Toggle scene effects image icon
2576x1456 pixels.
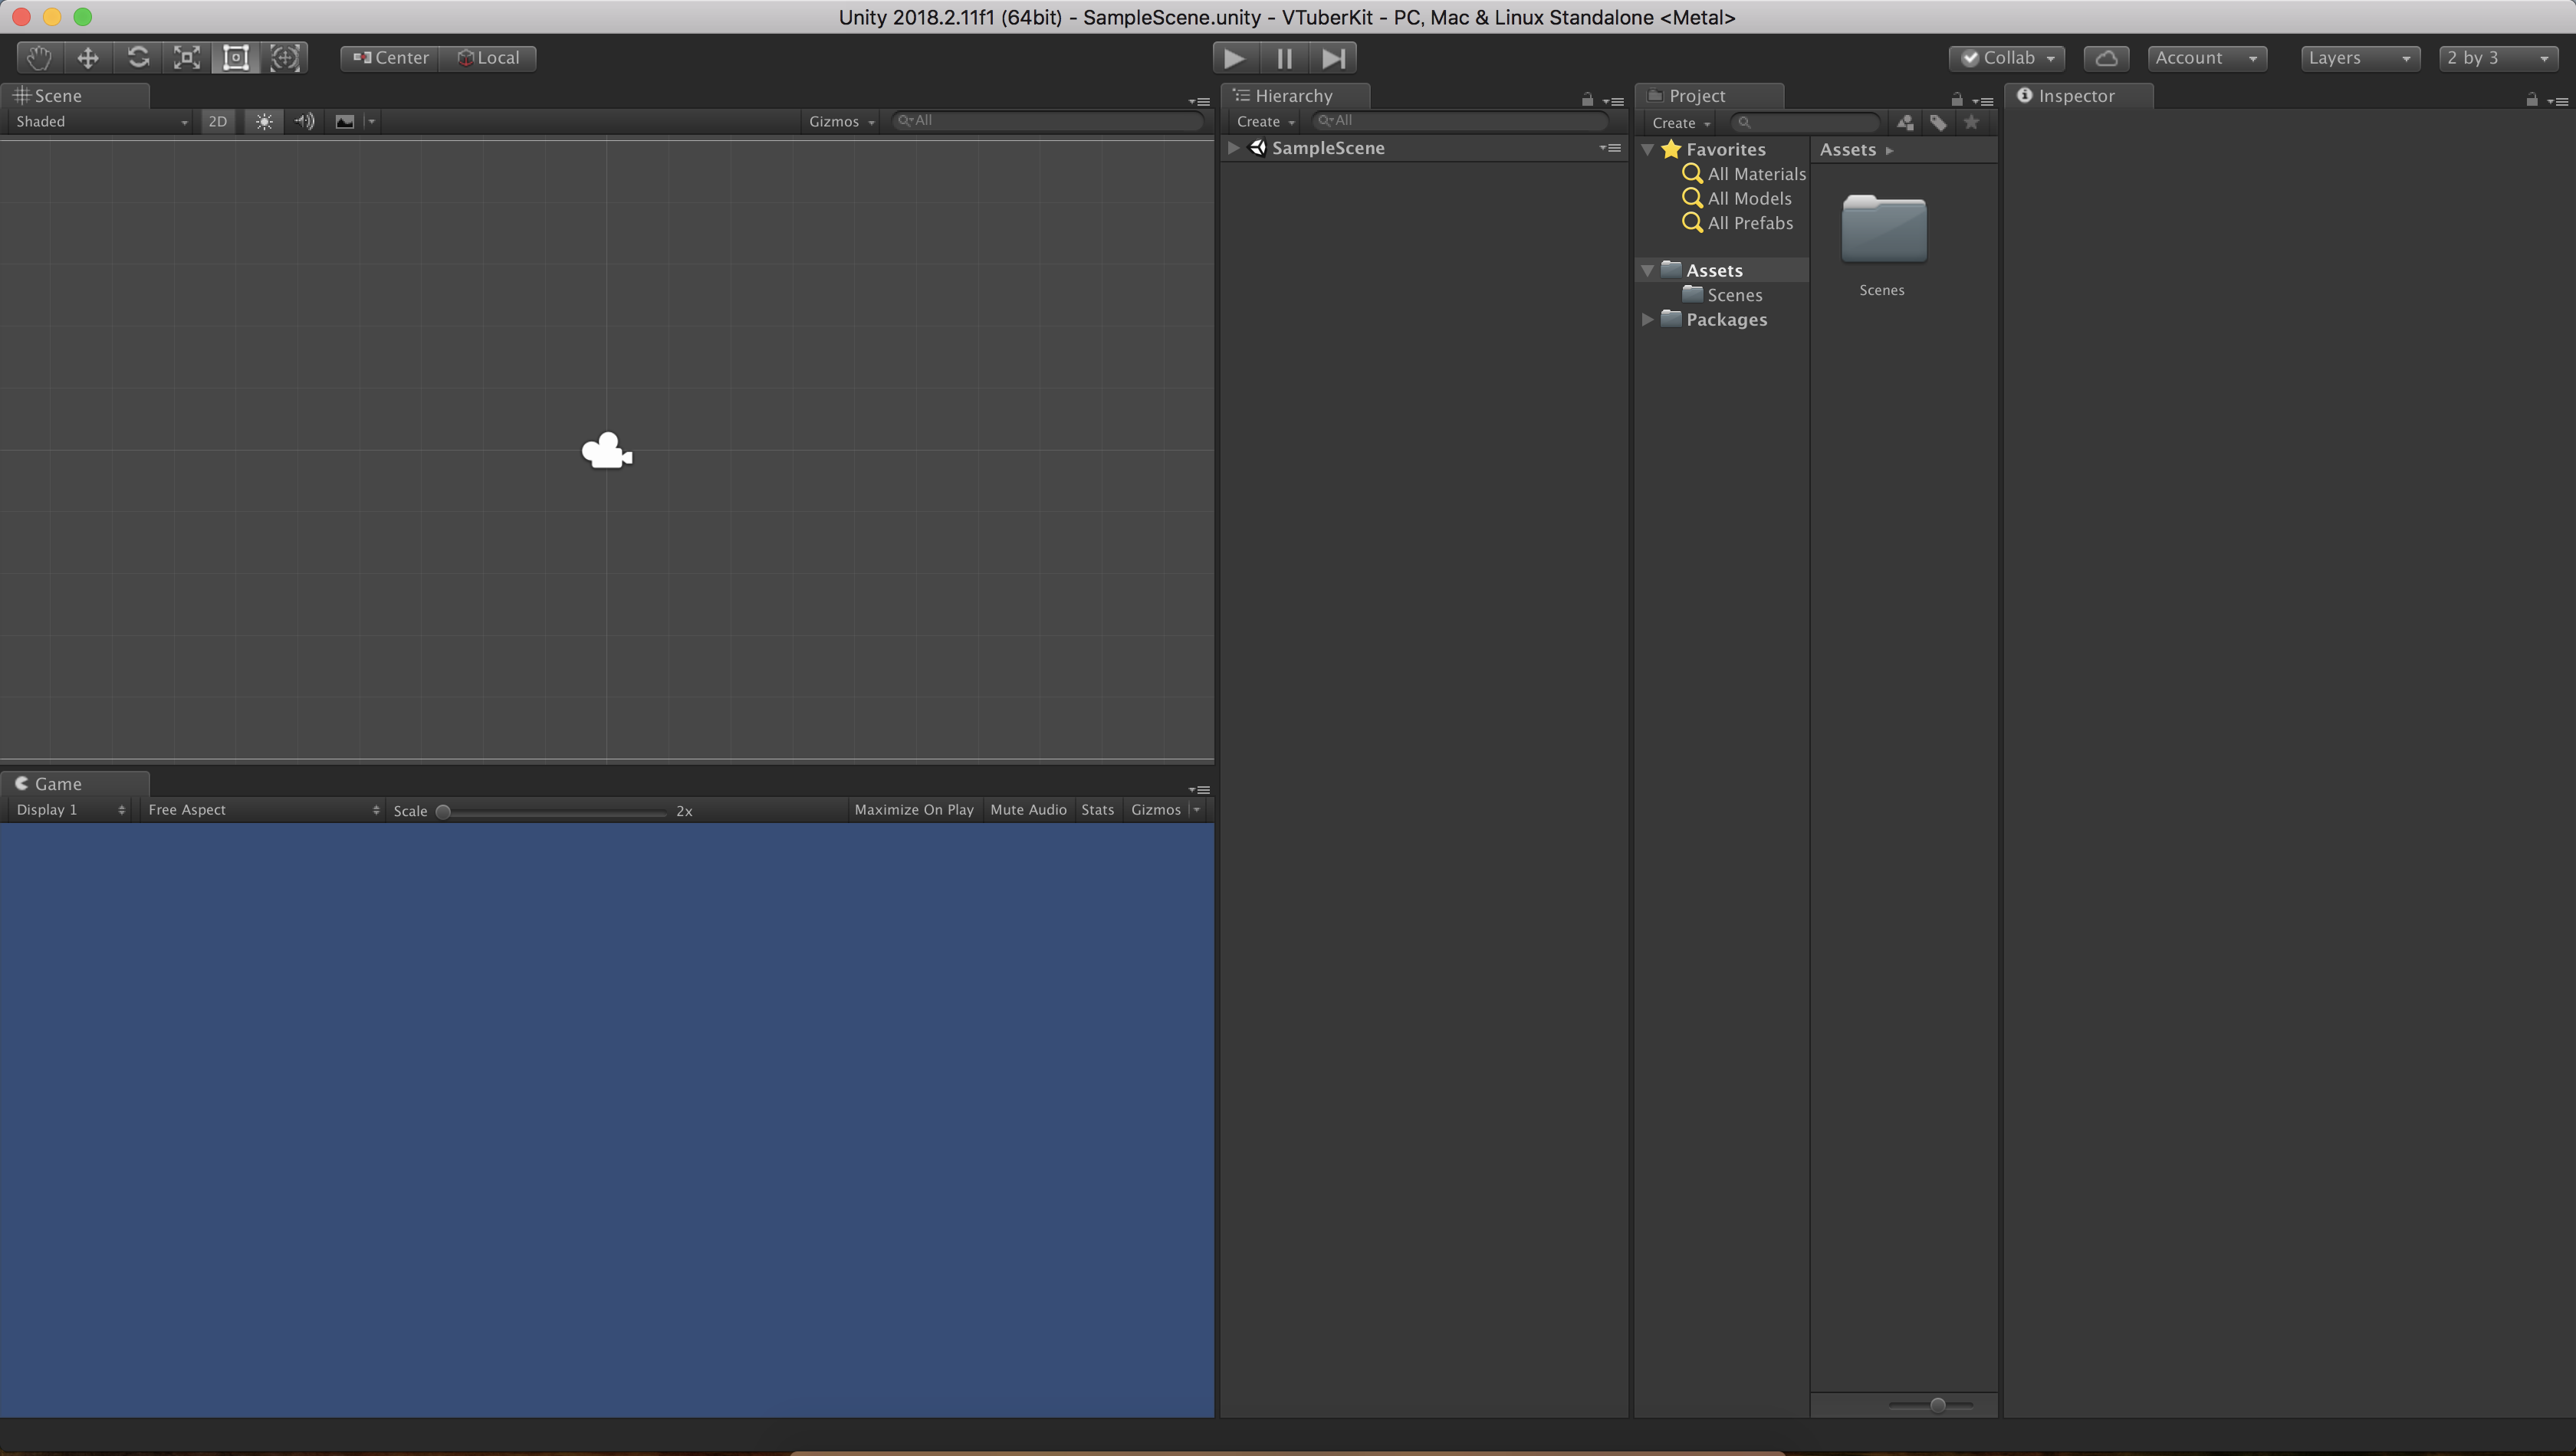click(344, 121)
